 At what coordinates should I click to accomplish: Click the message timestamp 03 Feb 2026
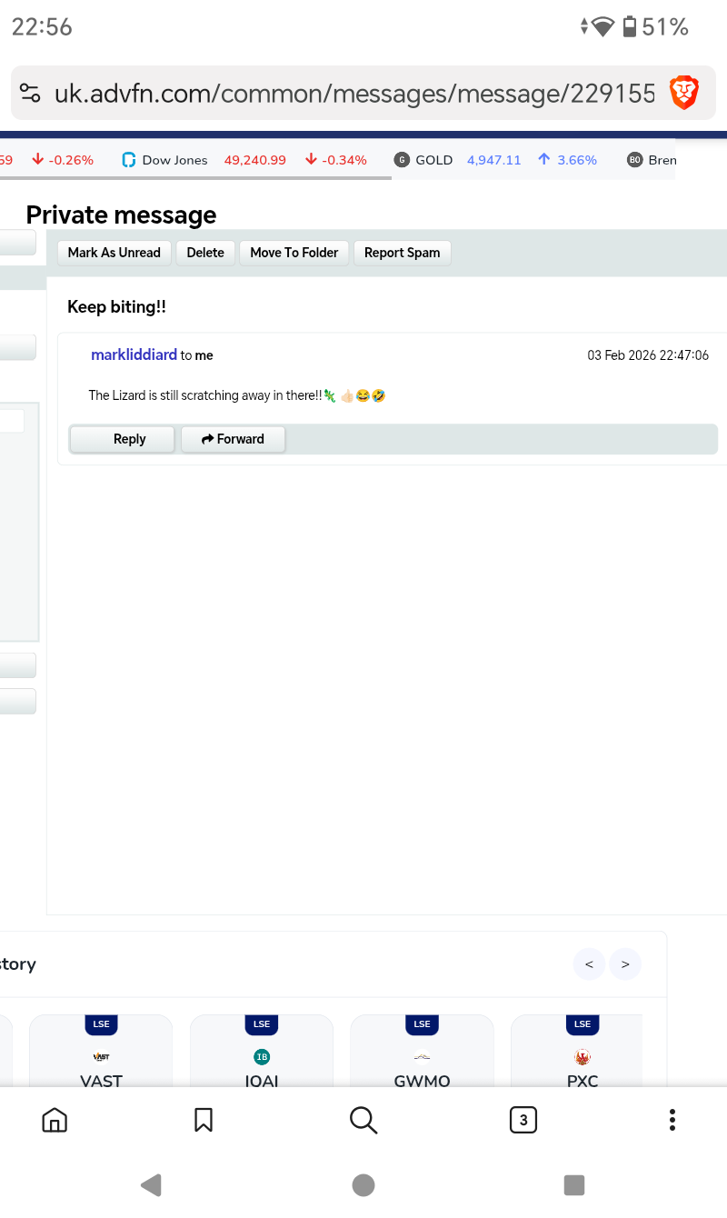(x=648, y=355)
